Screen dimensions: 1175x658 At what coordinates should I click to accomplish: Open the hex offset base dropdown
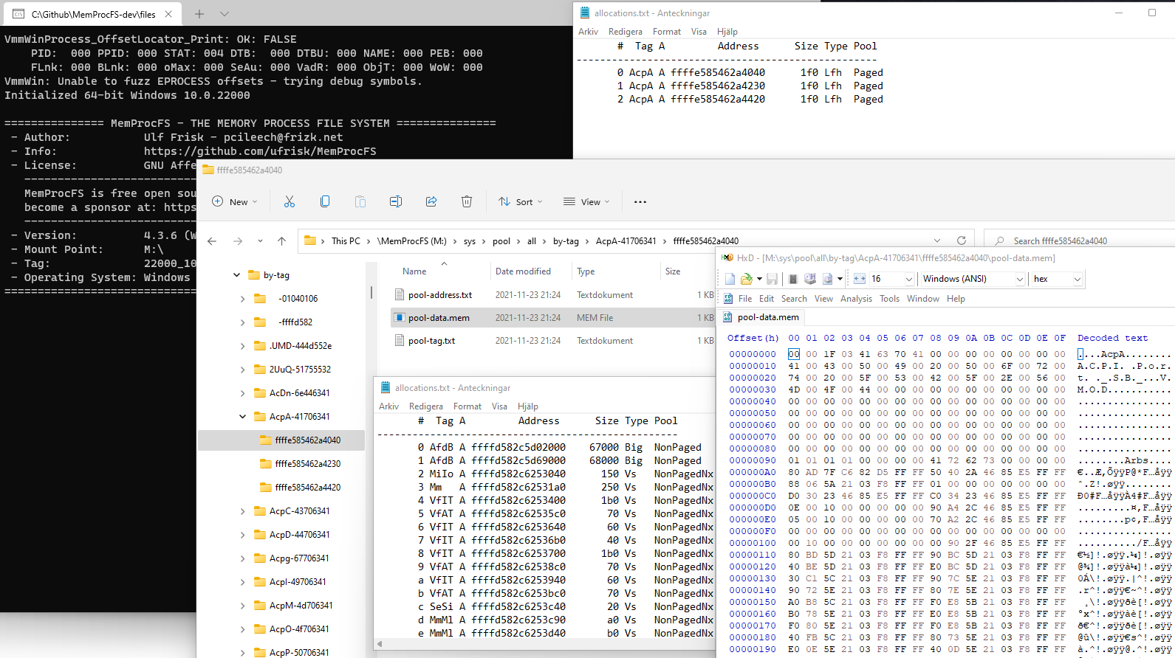(x=1077, y=279)
